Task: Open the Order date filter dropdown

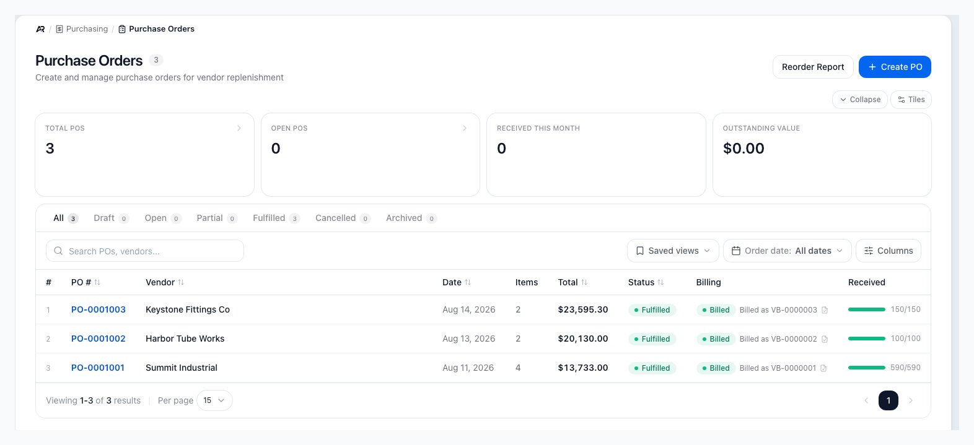Action: click(787, 251)
